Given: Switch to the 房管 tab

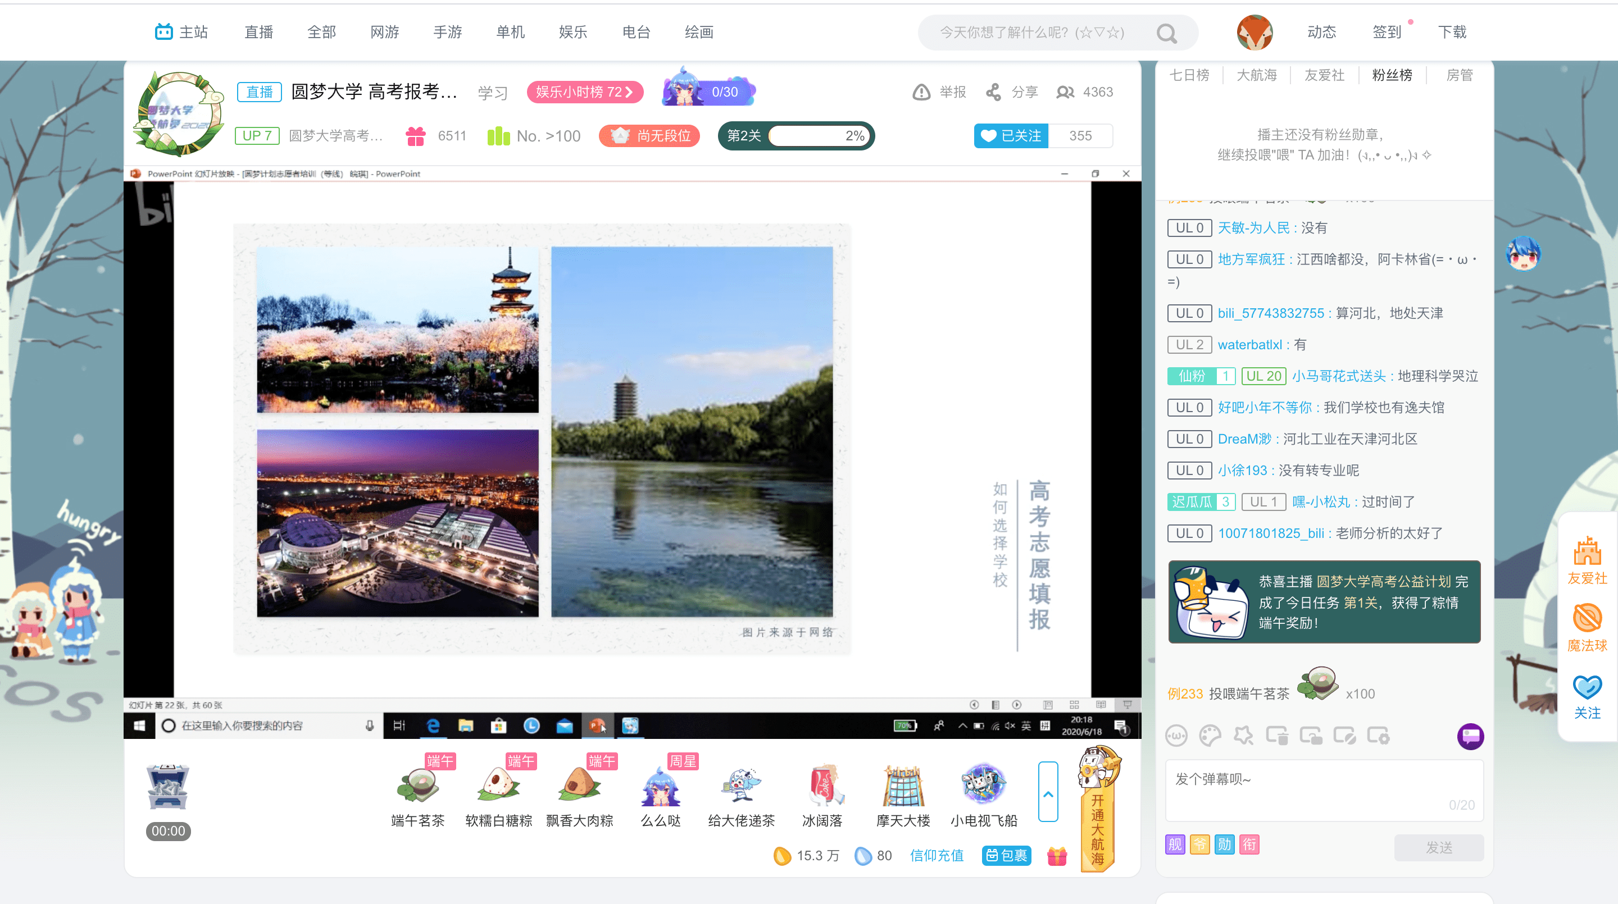Looking at the screenshot, I should coord(1459,75).
